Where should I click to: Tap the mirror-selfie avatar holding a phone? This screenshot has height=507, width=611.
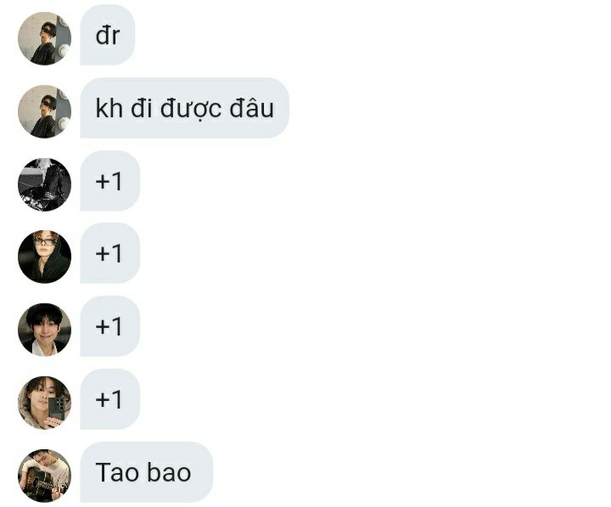[44, 403]
